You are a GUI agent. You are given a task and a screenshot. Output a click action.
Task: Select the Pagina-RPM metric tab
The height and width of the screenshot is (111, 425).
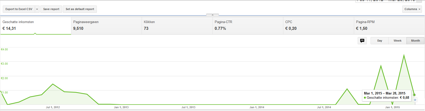point(389,26)
